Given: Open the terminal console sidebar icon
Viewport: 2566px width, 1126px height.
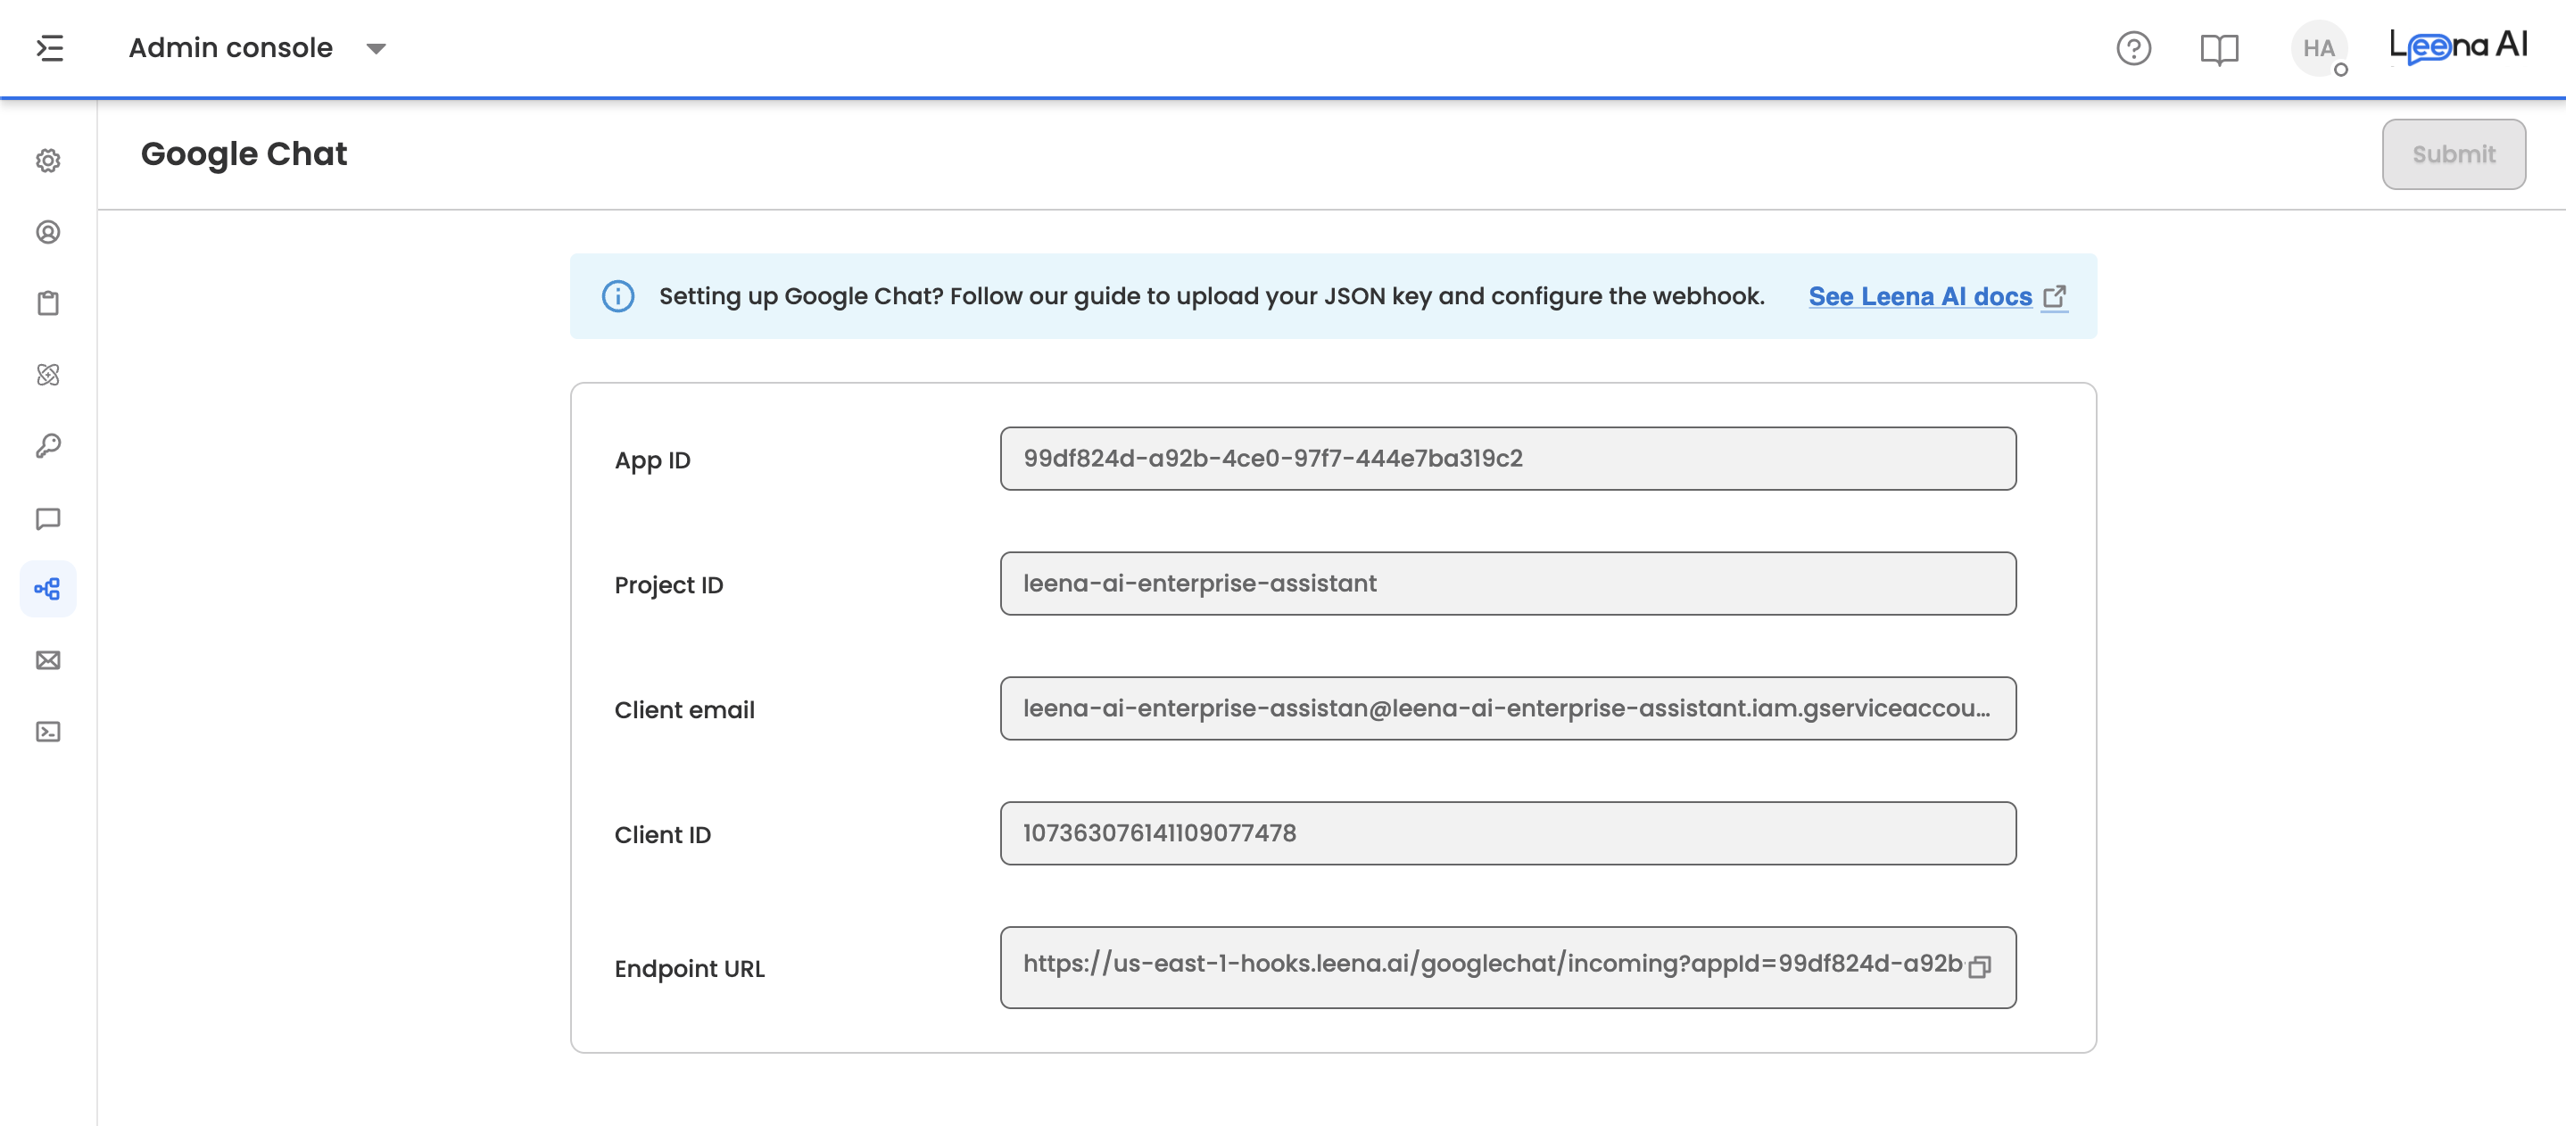Looking at the screenshot, I should (48, 733).
